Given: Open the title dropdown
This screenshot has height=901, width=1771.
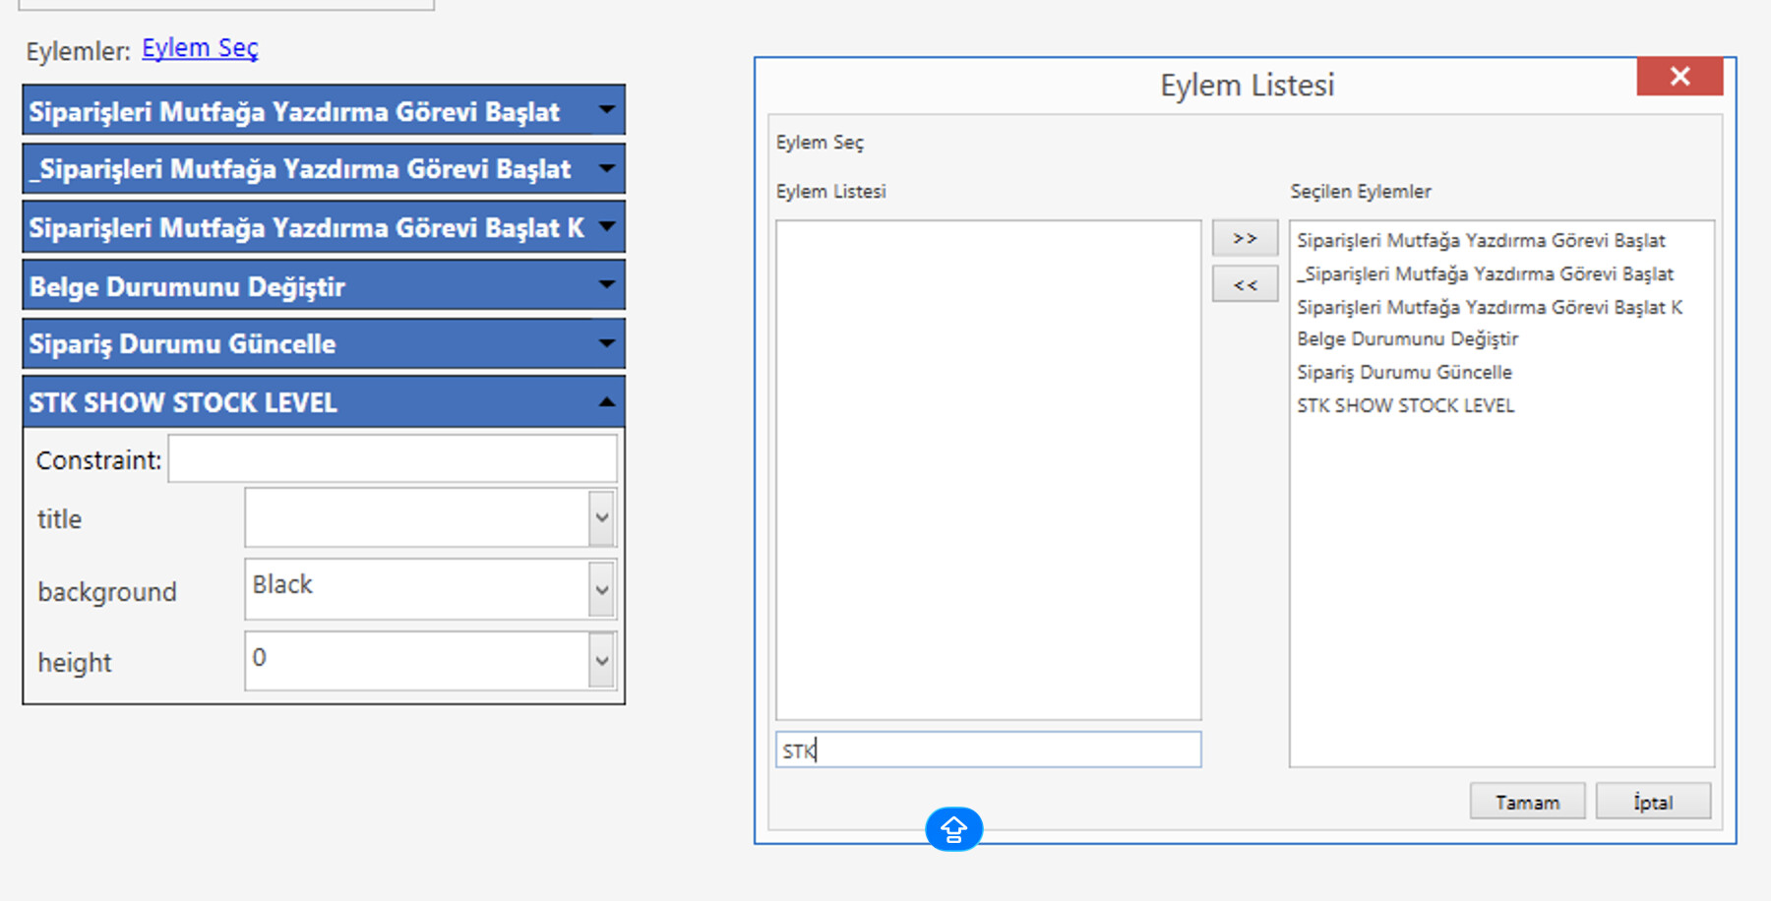Looking at the screenshot, I should coord(601,517).
